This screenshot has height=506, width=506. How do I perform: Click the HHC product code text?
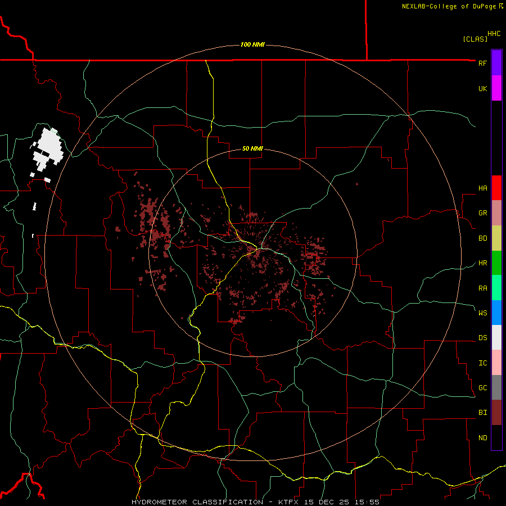coord(494,34)
